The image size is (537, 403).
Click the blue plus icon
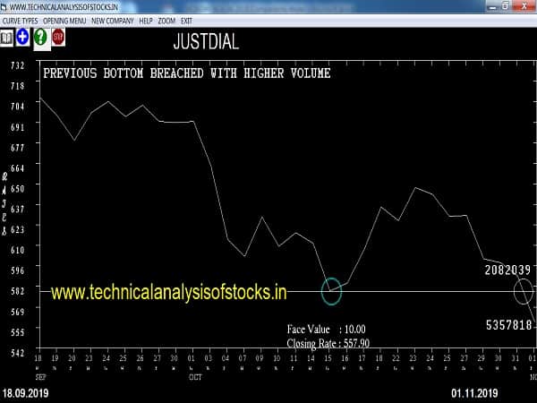click(22, 38)
